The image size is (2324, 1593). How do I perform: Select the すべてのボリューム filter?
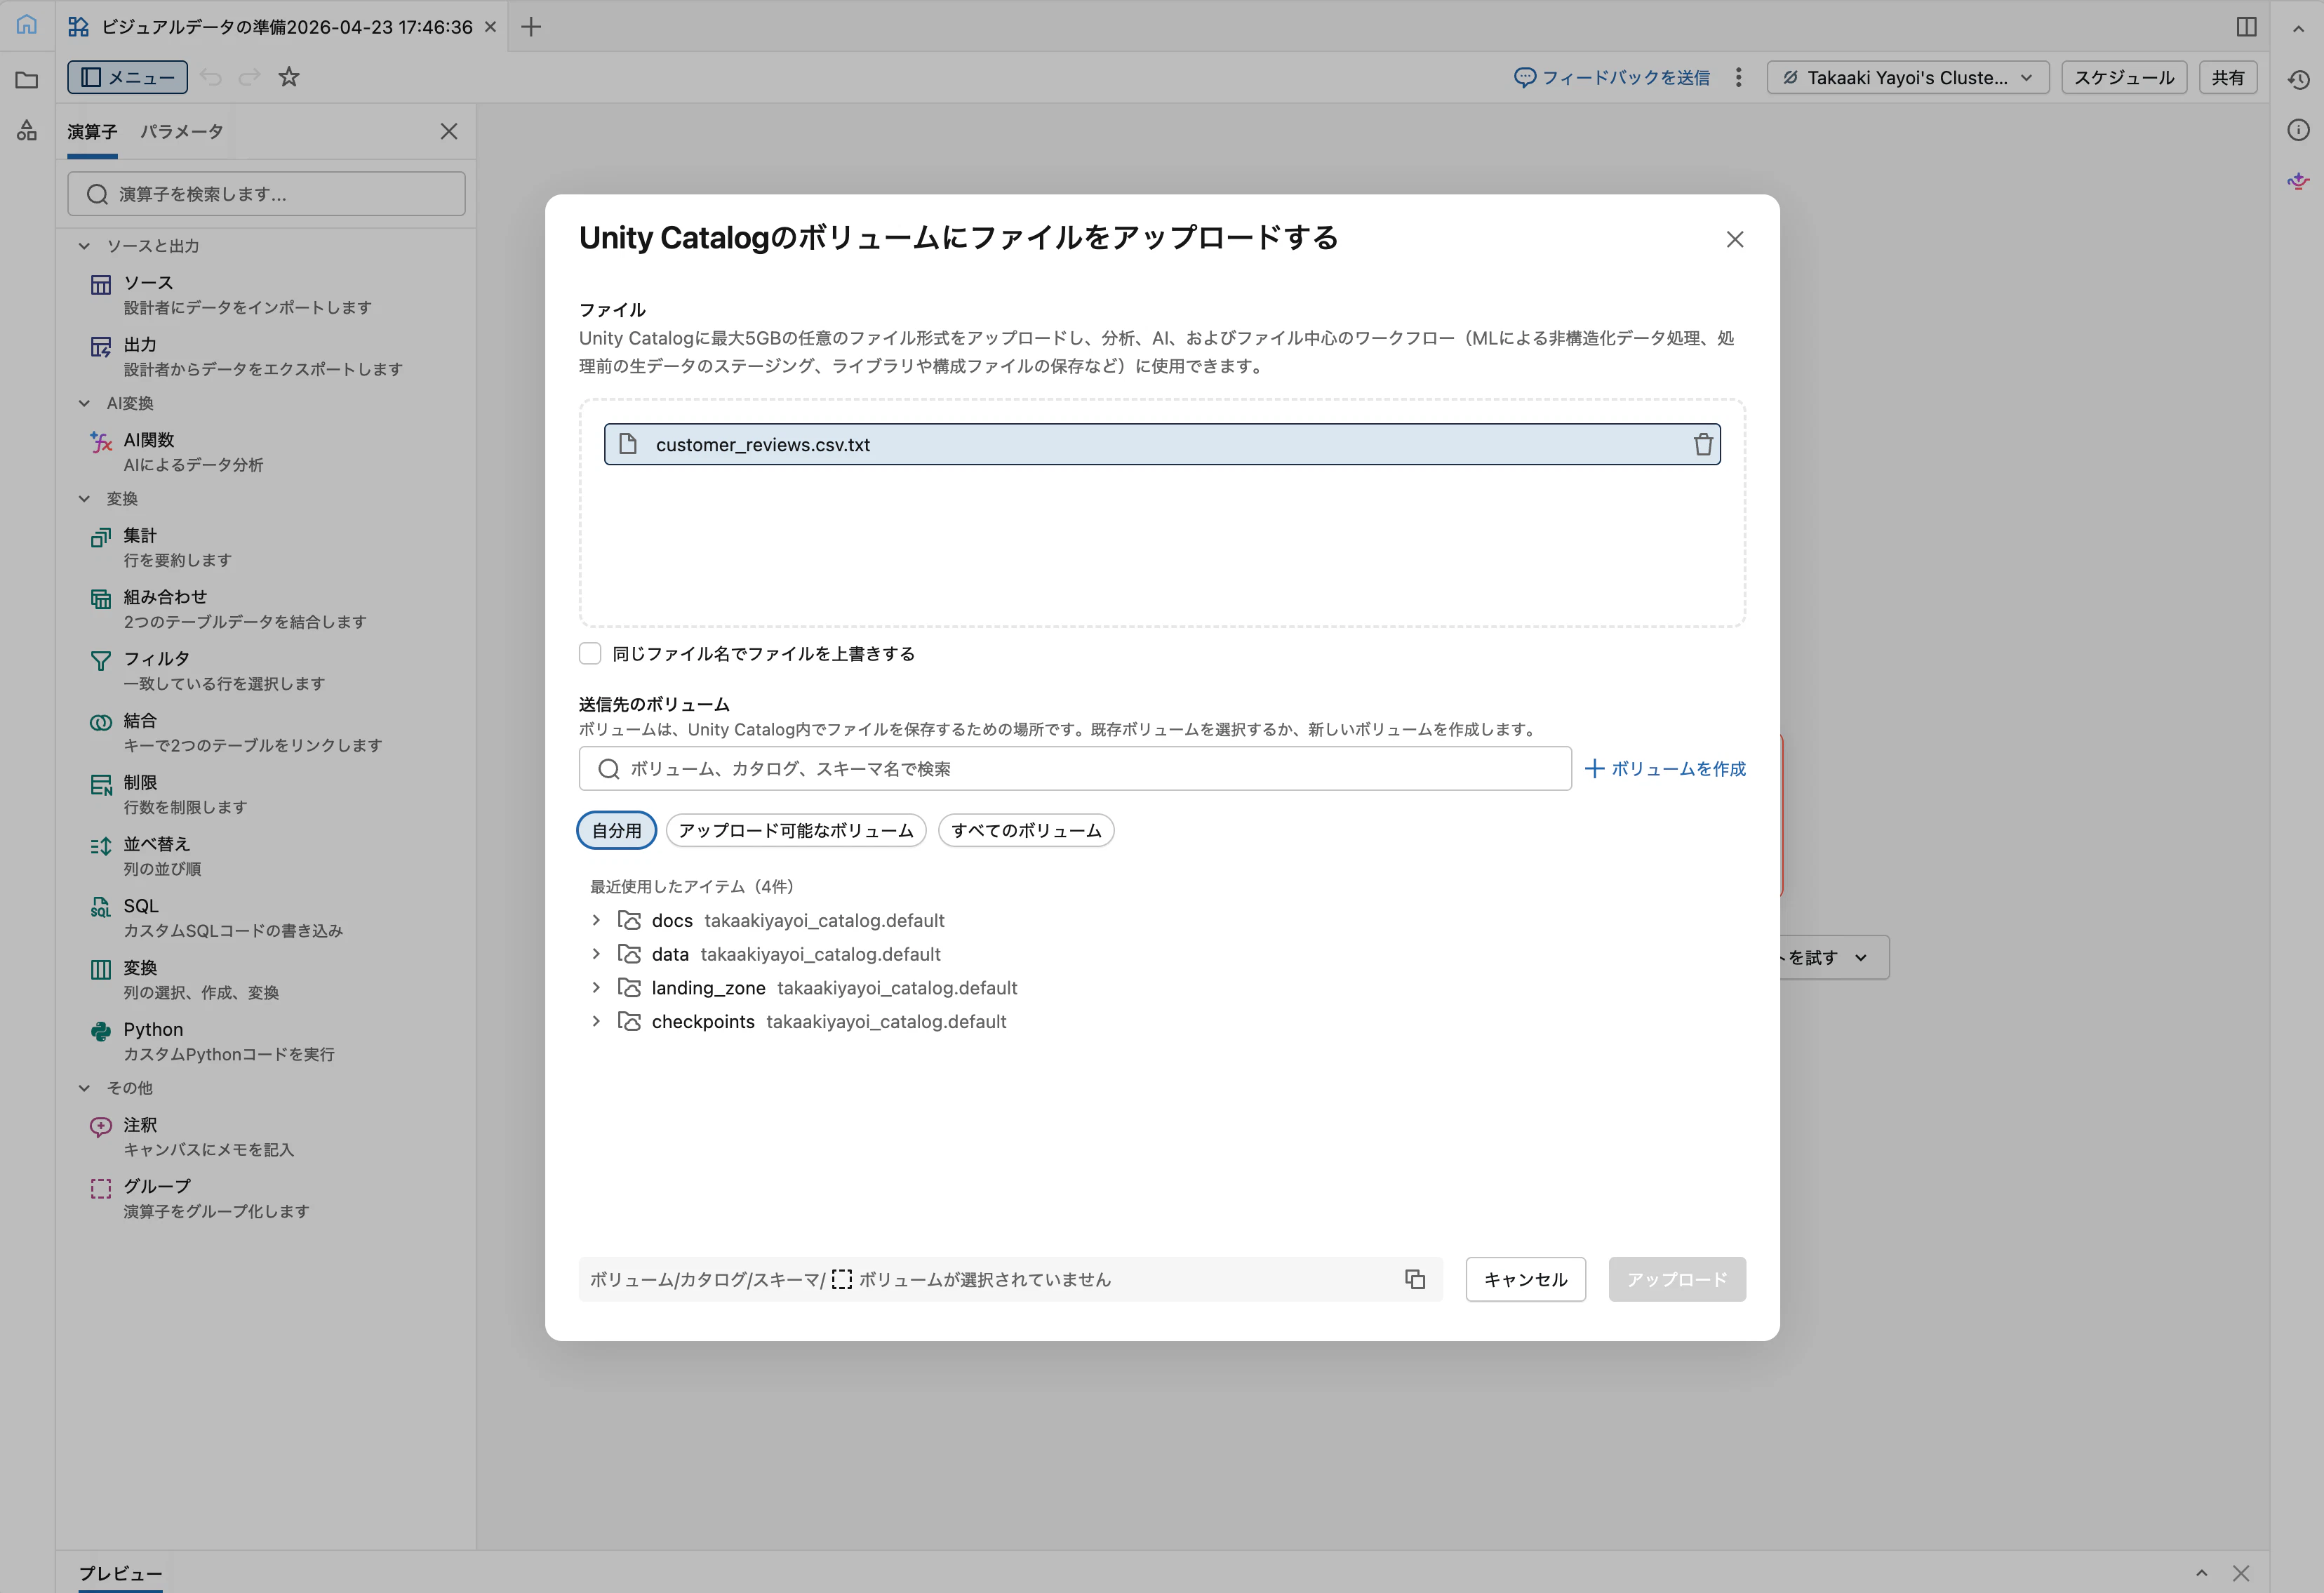coord(1025,830)
